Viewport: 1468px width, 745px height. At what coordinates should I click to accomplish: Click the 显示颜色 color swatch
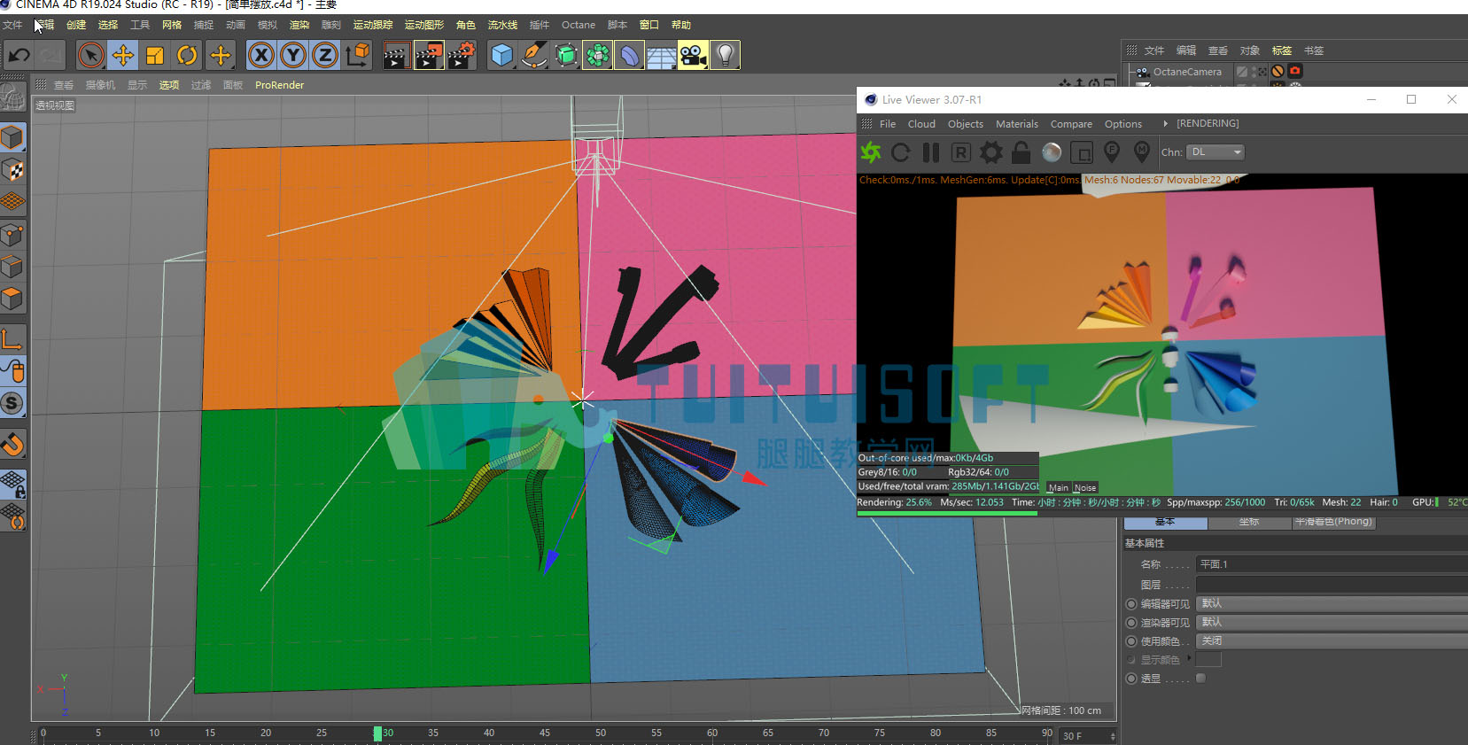1208,659
